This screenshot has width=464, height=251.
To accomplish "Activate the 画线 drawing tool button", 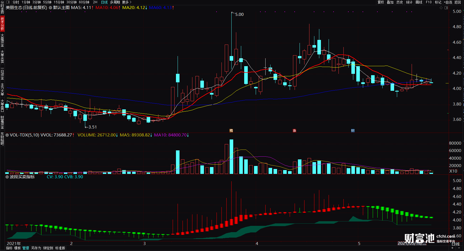I will (419, 2).
